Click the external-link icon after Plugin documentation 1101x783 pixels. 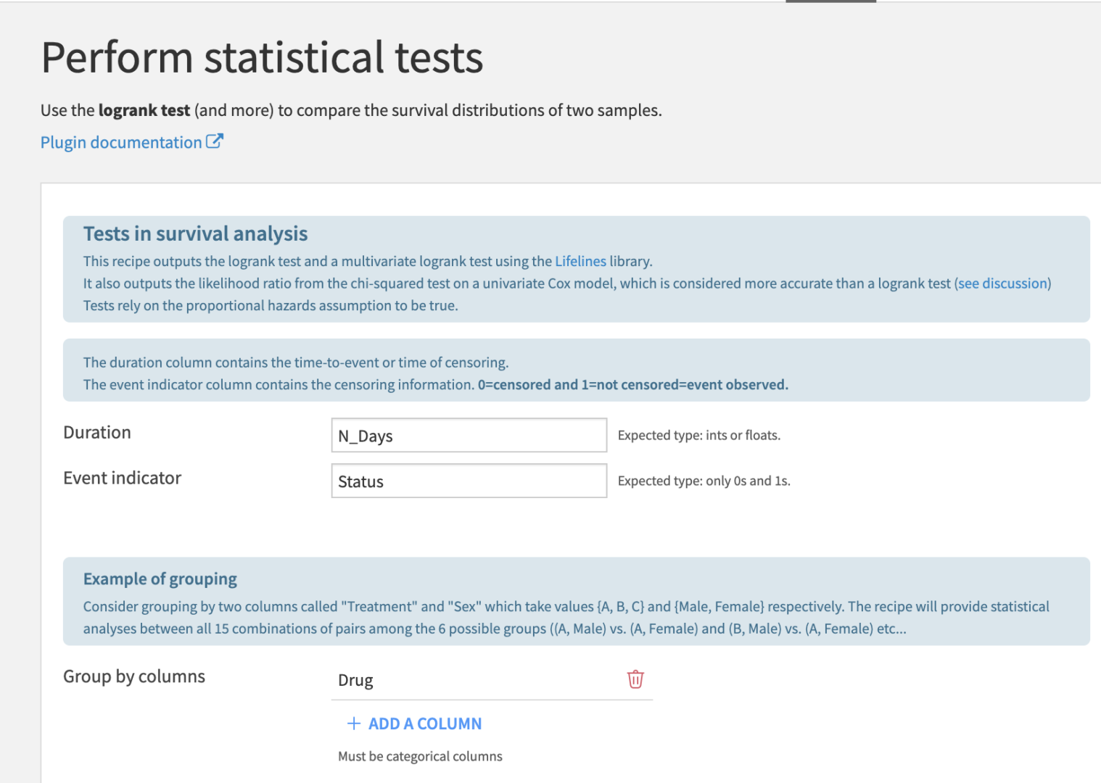215,141
